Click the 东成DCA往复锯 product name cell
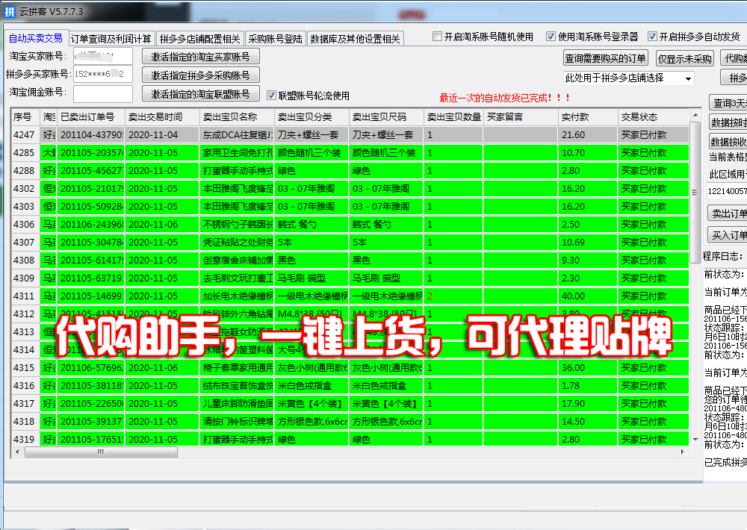The height and width of the screenshot is (530, 747). [237, 135]
